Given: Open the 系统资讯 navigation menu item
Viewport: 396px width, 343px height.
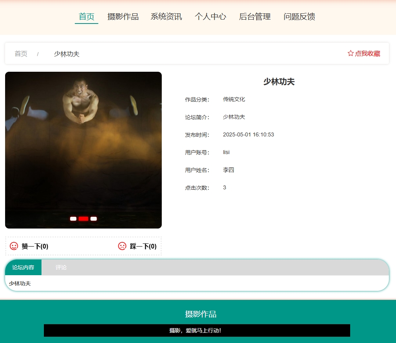Looking at the screenshot, I should [x=166, y=16].
